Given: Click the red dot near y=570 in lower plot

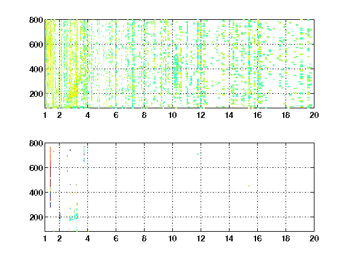Looking at the screenshot, I should (67, 171).
